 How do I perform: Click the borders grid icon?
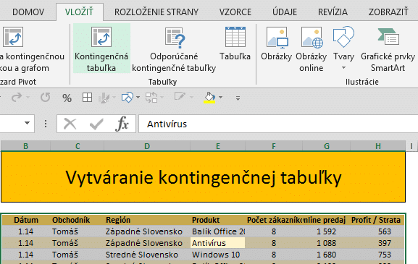87,98
